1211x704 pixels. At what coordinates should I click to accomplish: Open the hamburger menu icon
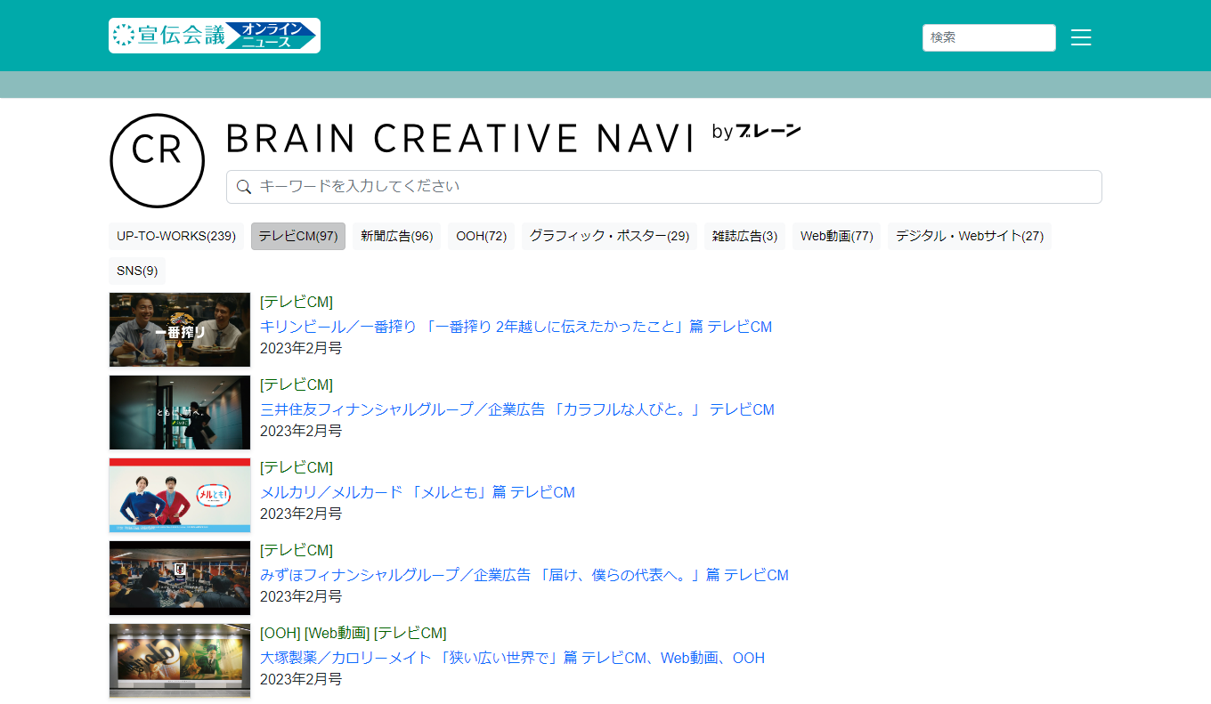[1081, 37]
